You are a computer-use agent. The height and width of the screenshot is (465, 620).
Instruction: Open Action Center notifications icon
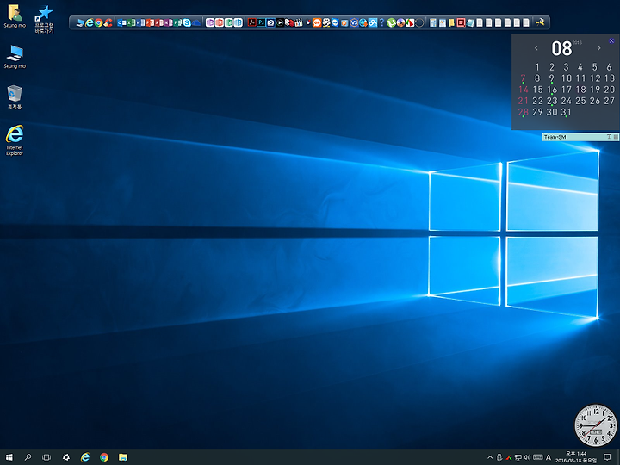607,457
